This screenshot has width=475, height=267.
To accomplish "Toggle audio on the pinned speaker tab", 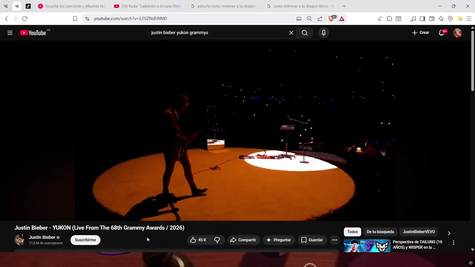I will coord(17,6).
